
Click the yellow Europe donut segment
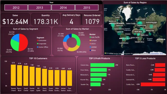[74, 49]
